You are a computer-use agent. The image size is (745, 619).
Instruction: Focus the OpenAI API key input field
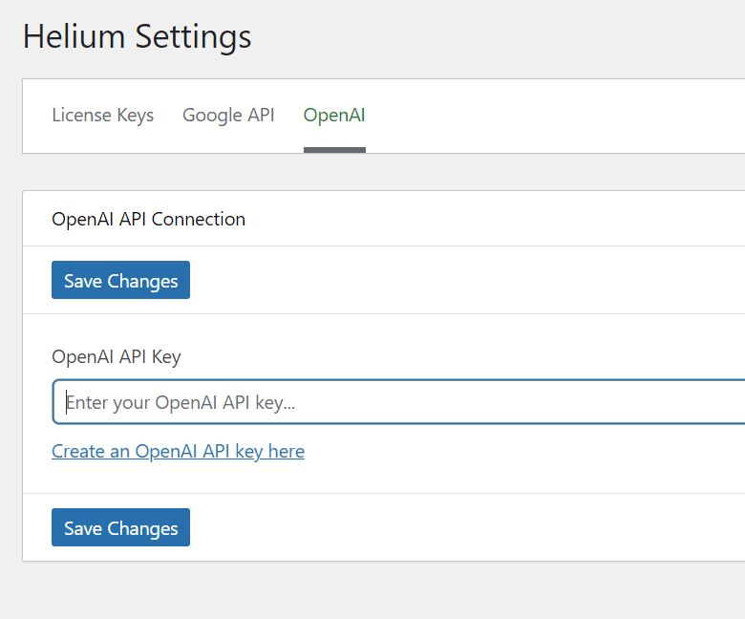[x=399, y=402]
